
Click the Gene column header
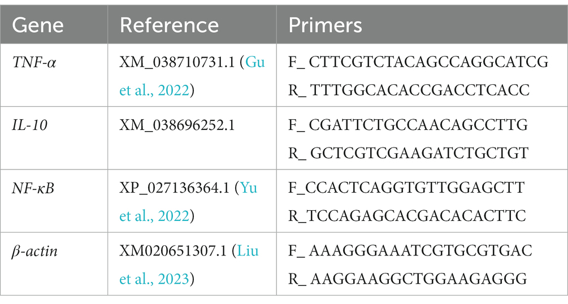pos(38,25)
